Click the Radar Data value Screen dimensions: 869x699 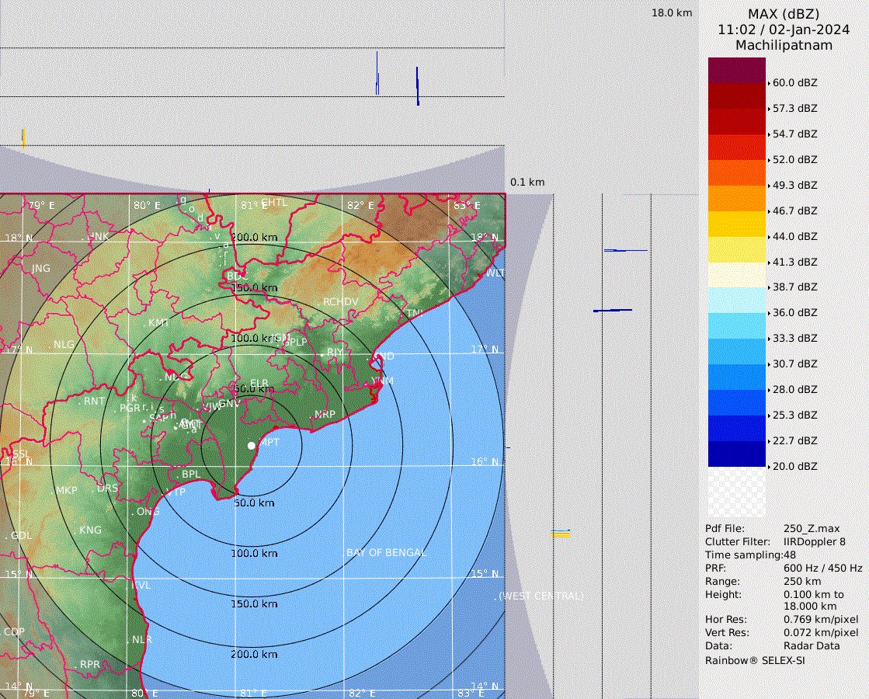coord(812,645)
